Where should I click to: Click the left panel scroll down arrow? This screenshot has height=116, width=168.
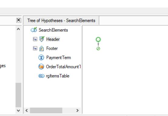point(19,111)
